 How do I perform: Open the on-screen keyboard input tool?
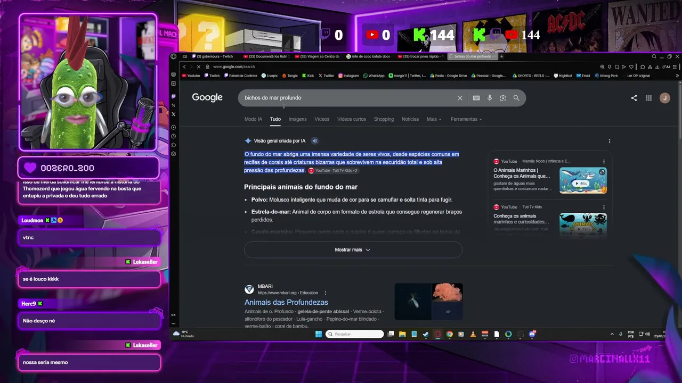(476, 98)
